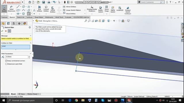Open Sketch Fillet help
The width and height of the screenshot is (184, 103).
(30, 27)
